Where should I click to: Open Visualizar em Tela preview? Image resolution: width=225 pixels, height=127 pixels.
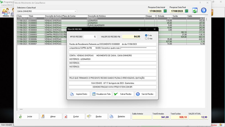point(102,94)
